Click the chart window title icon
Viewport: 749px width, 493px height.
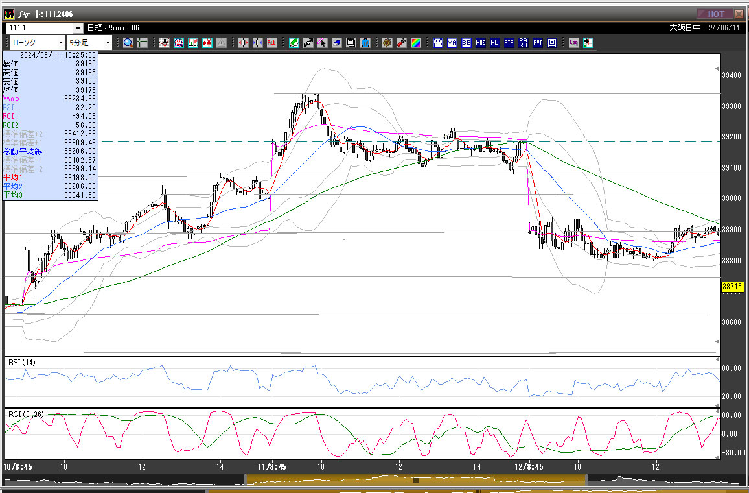click(x=9, y=14)
